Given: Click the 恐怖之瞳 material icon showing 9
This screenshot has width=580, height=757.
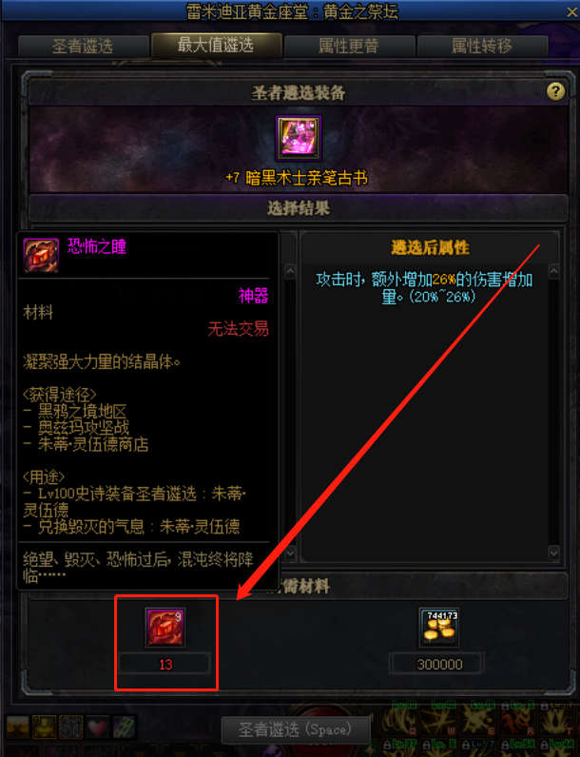Looking at the screenshot, I should [x=165, y=628].
